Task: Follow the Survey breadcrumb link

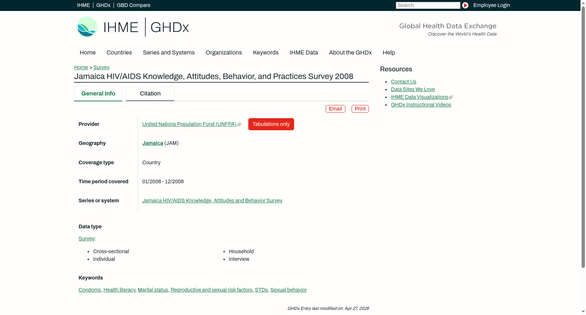Action: (x=101, y=67)
